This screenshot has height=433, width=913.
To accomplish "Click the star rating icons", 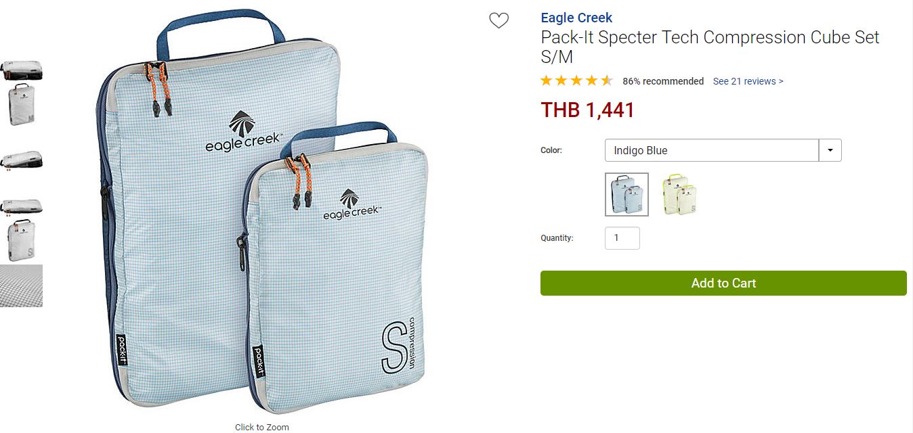I will tap(576, 81).
